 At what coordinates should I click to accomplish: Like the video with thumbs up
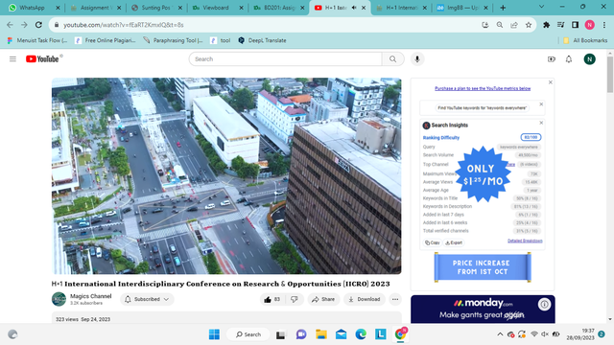pos(272,299)
